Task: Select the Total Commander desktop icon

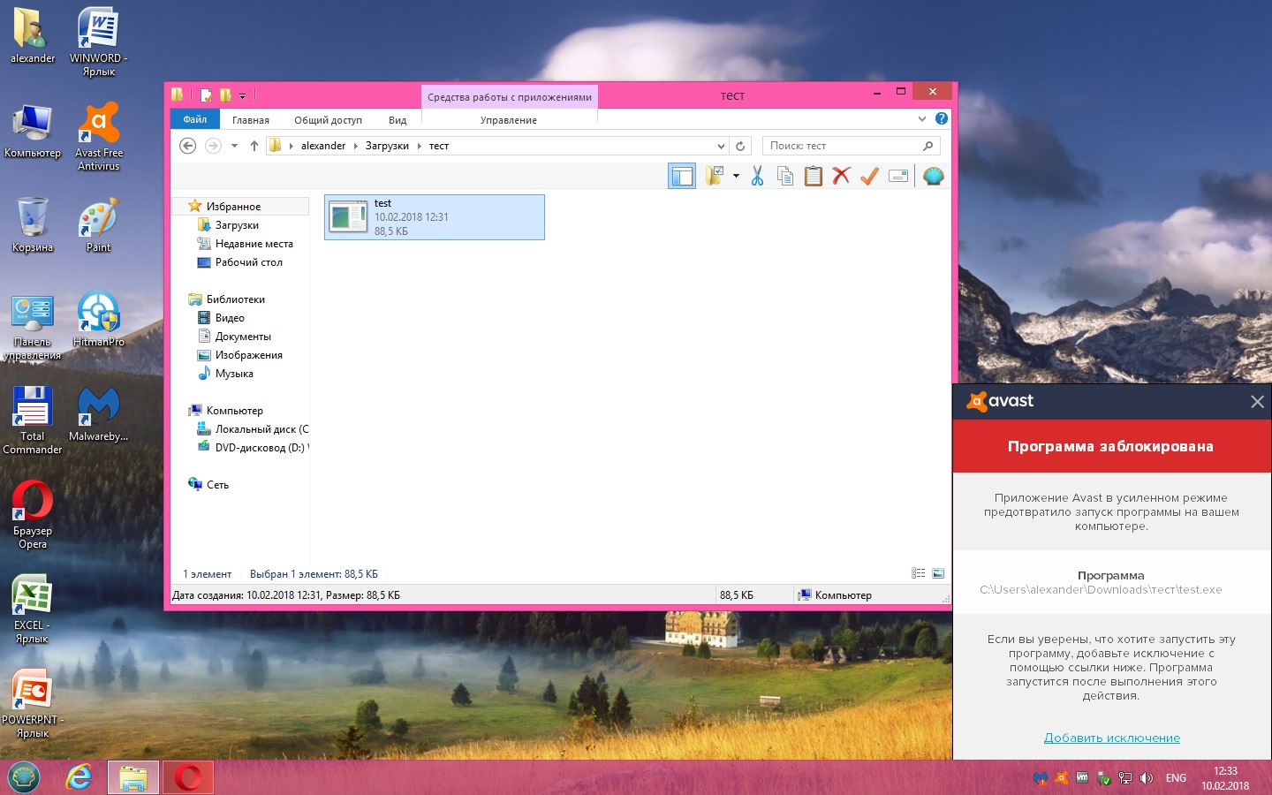Action: [33, 420]
